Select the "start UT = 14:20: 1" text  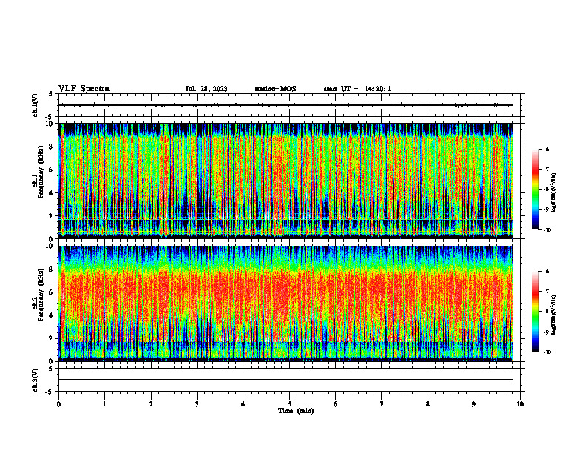pyautogui.click(x=357, y=89)
